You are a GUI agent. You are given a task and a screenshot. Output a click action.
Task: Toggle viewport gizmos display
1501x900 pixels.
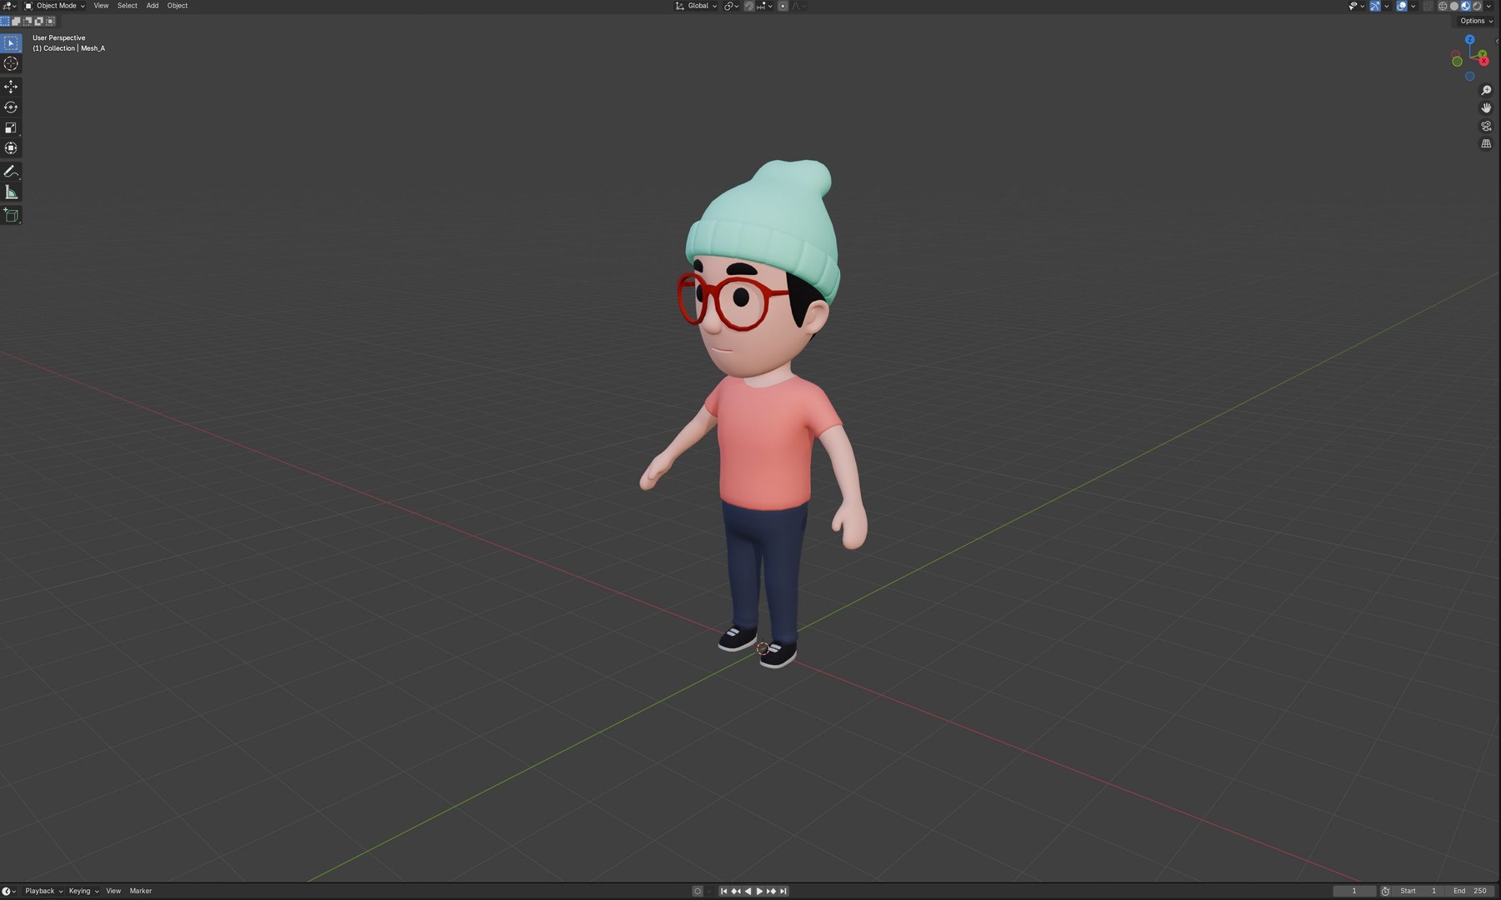[1375, 6]
